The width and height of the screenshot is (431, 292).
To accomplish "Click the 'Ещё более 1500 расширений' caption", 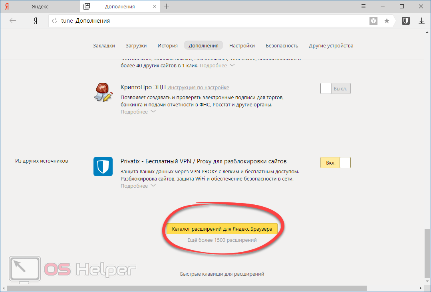I will point(222,240).
